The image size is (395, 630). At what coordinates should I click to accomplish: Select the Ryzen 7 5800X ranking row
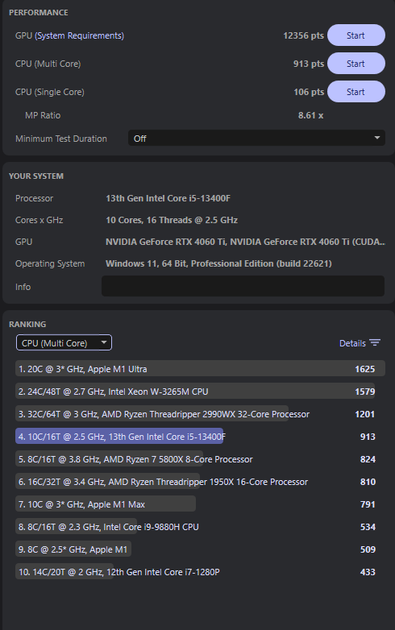(200, 459)
